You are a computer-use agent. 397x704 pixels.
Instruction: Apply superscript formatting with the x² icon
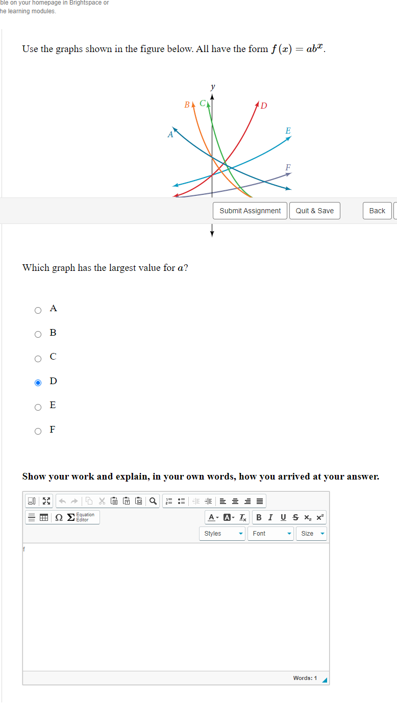[320, 517]
